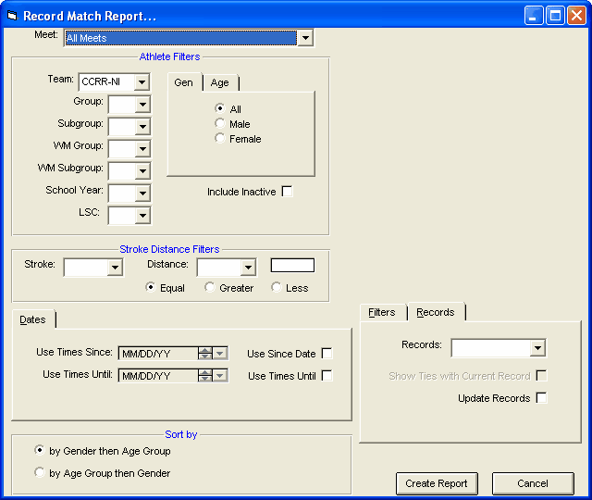Click the Use Times Until spinner arrows
592x500 pixels.
(x=204, y=375)
